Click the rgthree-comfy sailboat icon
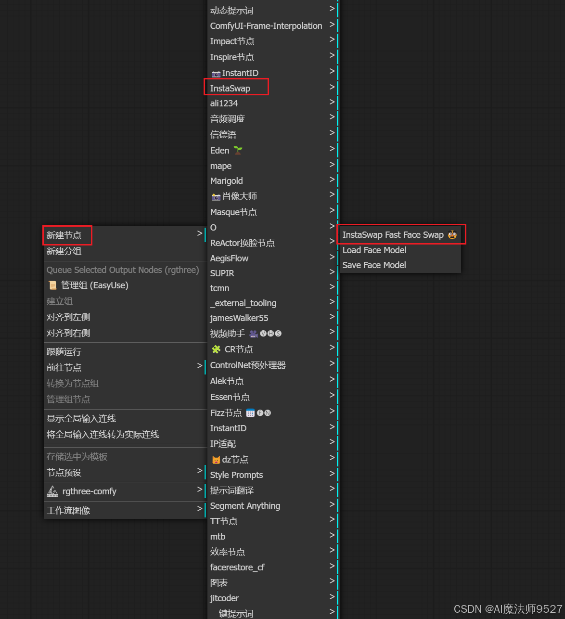565x619 pixels. [52, 491]
